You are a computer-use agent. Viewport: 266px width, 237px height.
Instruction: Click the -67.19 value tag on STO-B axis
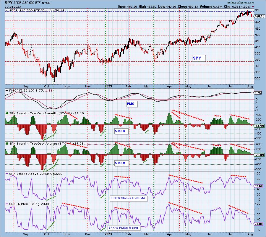[259, 126]
